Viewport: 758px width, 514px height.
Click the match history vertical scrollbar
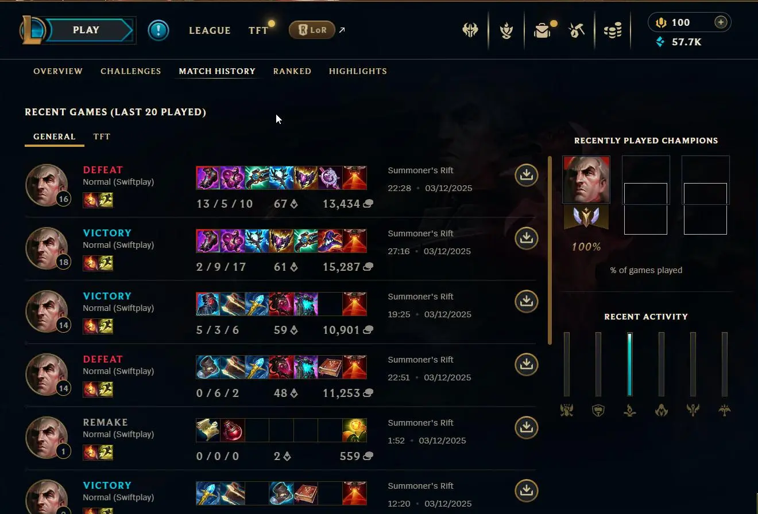[x=550, y=250]
